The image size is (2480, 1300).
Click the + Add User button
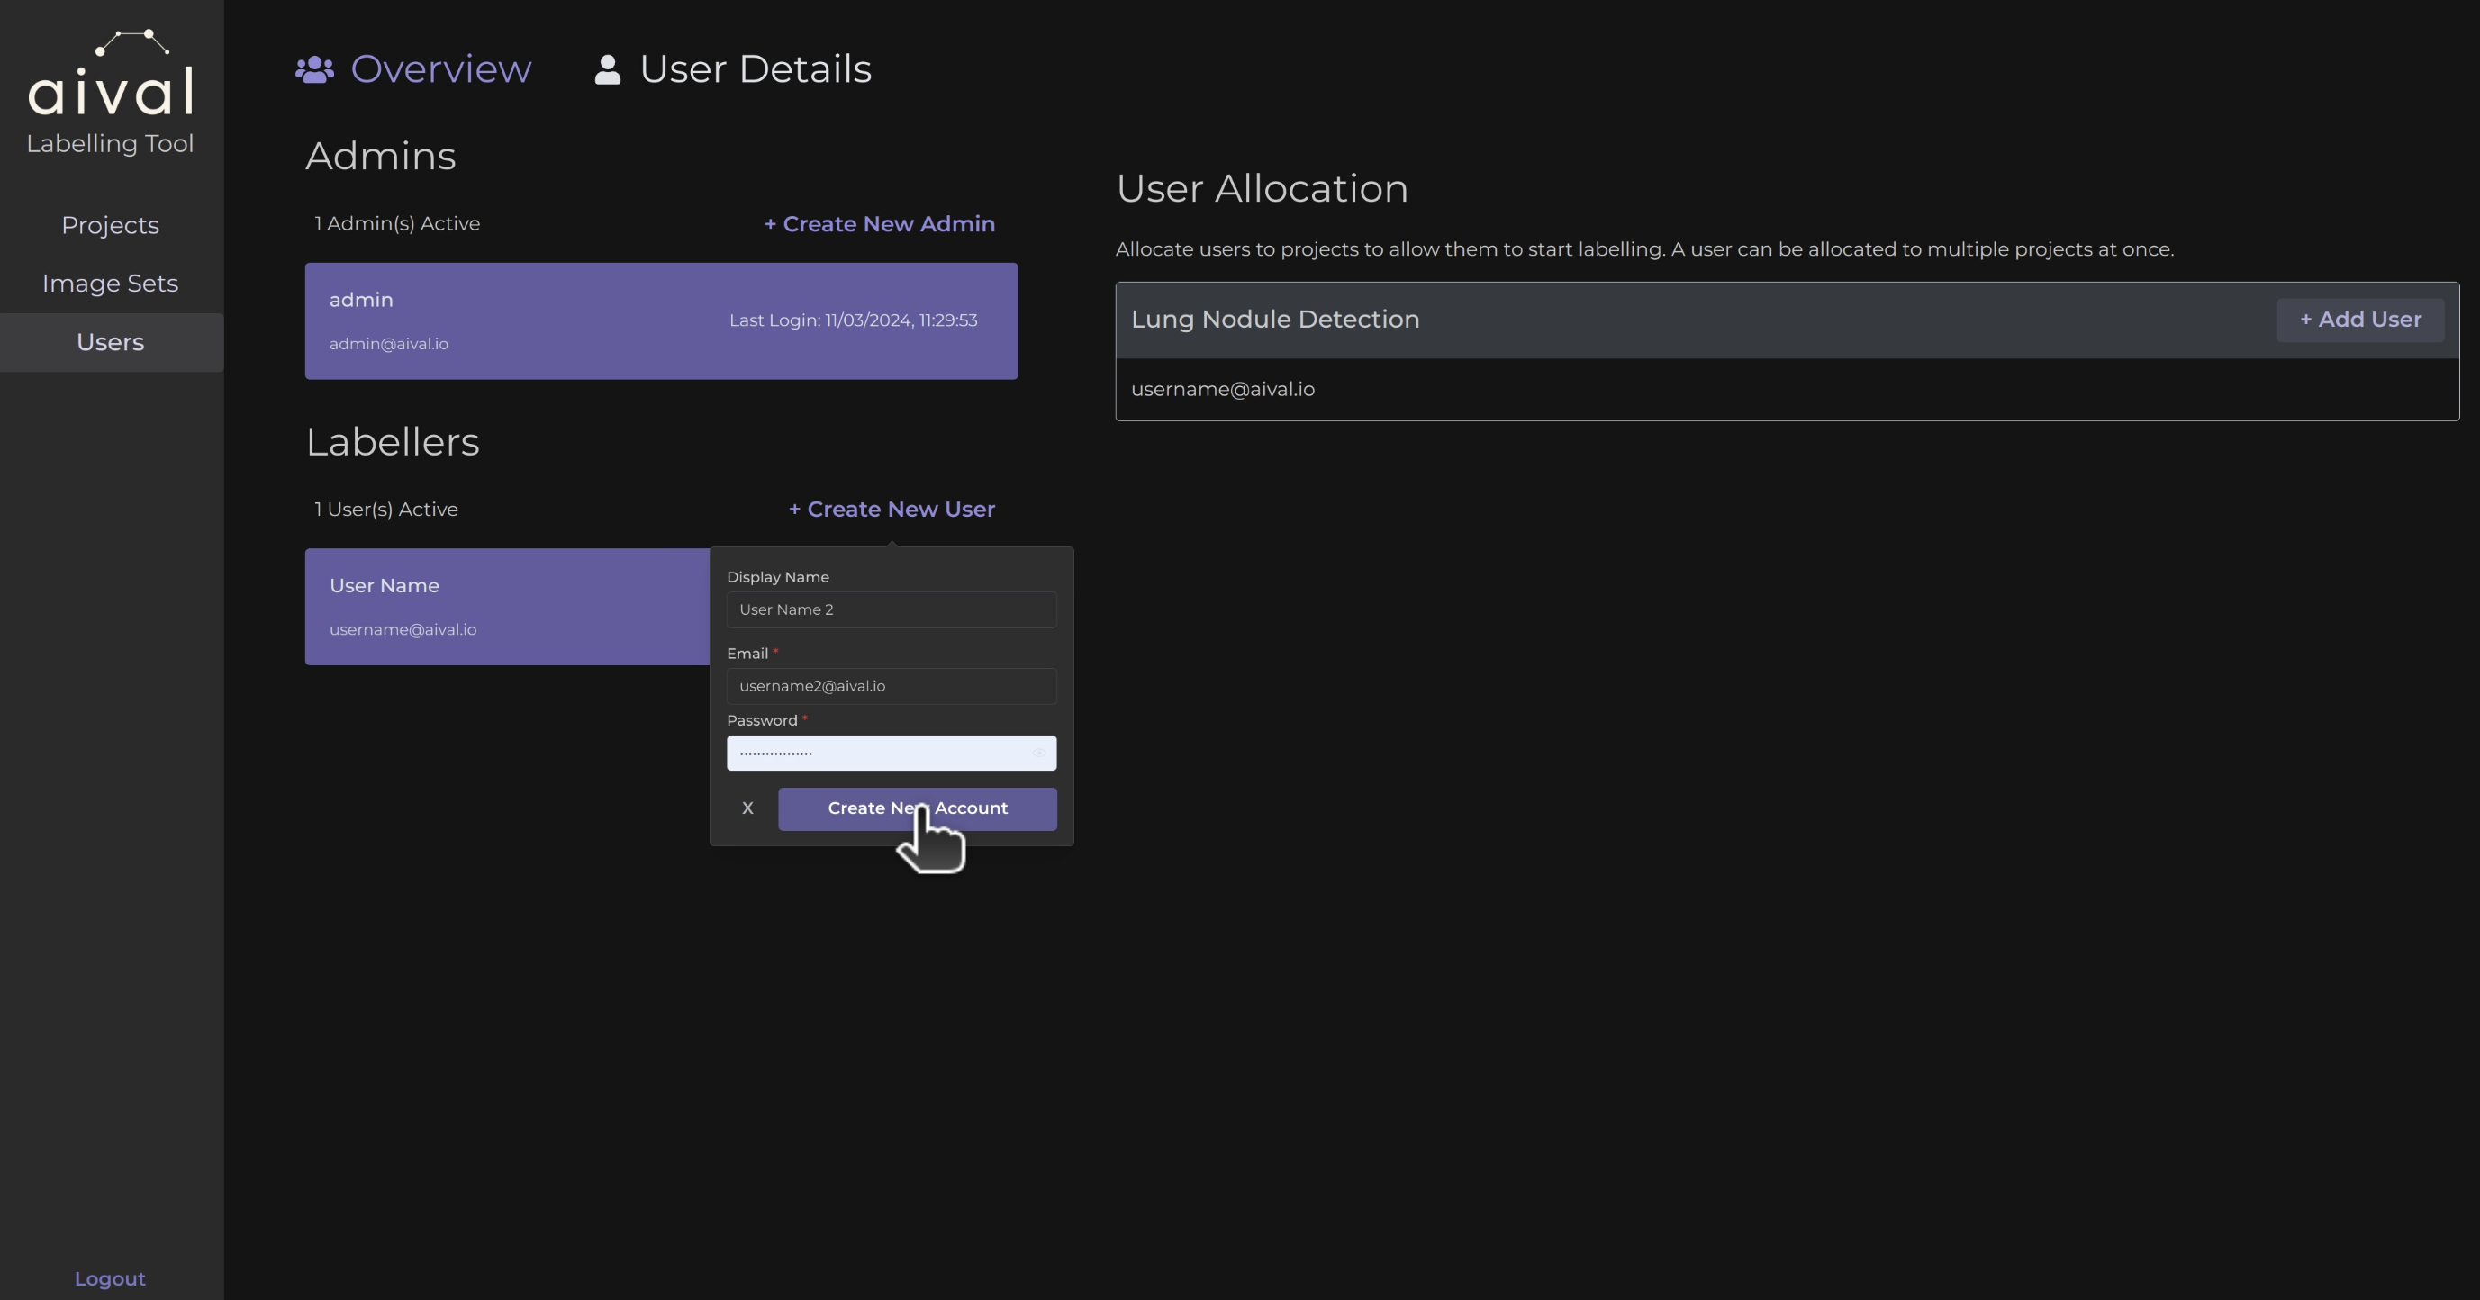tap(2360, 320)
